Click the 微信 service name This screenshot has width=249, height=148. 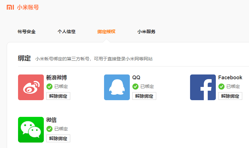click(51, 120)
